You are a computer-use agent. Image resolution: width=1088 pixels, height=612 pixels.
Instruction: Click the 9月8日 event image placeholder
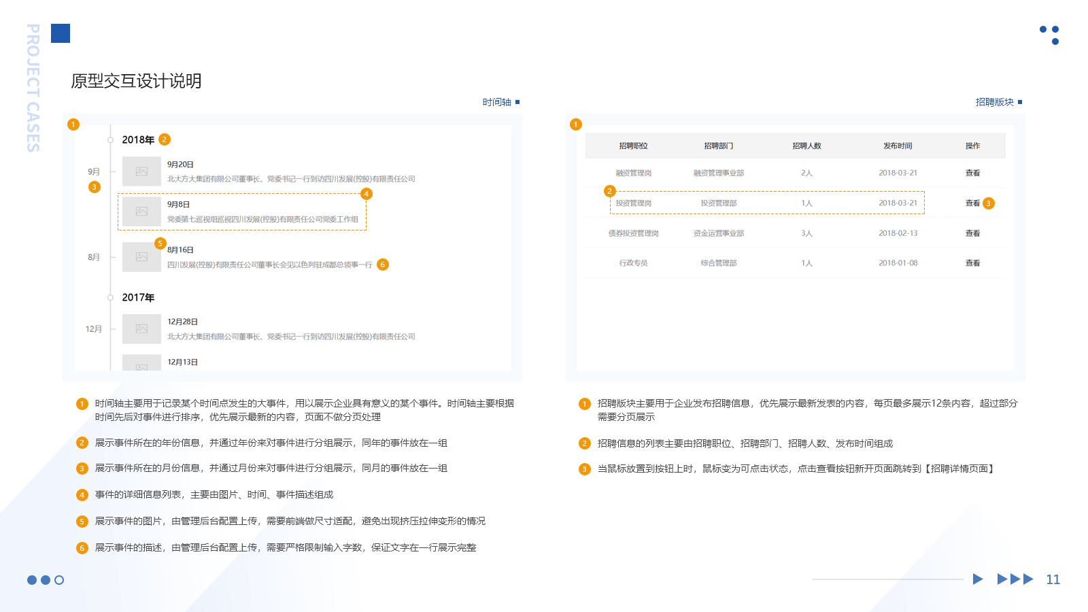pyautogui.click(x=141, y=211)
